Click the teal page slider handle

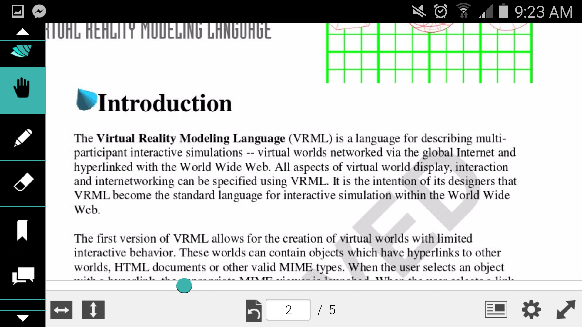(x=184, y=286)
